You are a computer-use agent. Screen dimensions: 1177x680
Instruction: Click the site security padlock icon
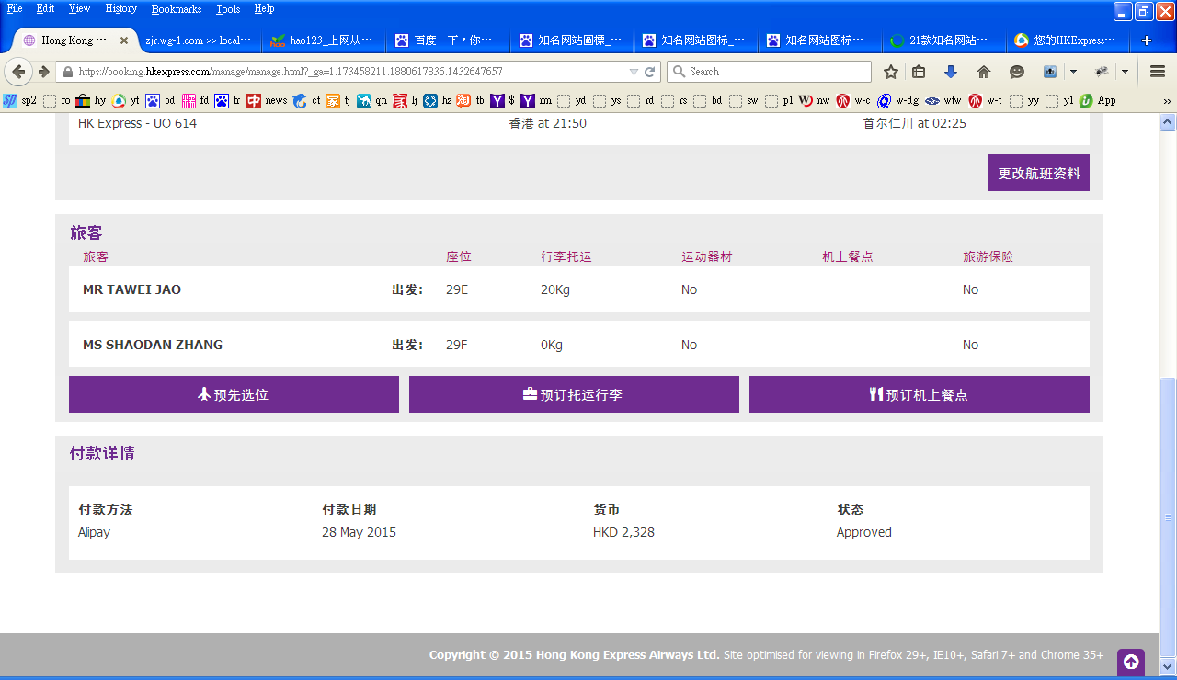[67, 72]
